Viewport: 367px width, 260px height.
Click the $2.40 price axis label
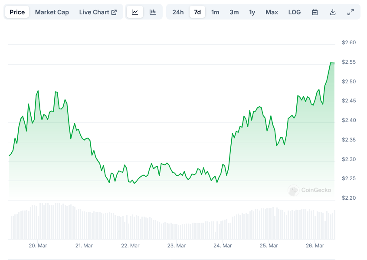click(x=349, y=120)
